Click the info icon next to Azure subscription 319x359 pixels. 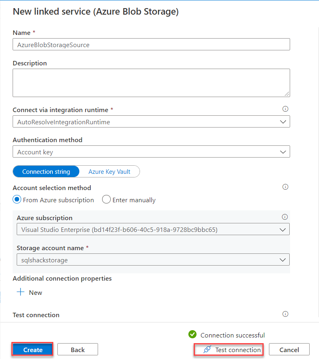(x=285, y=217)
